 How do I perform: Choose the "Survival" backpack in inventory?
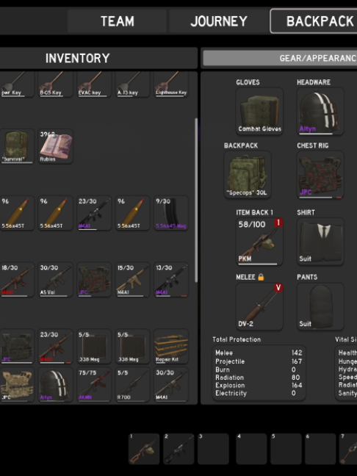tap(17, 147)
